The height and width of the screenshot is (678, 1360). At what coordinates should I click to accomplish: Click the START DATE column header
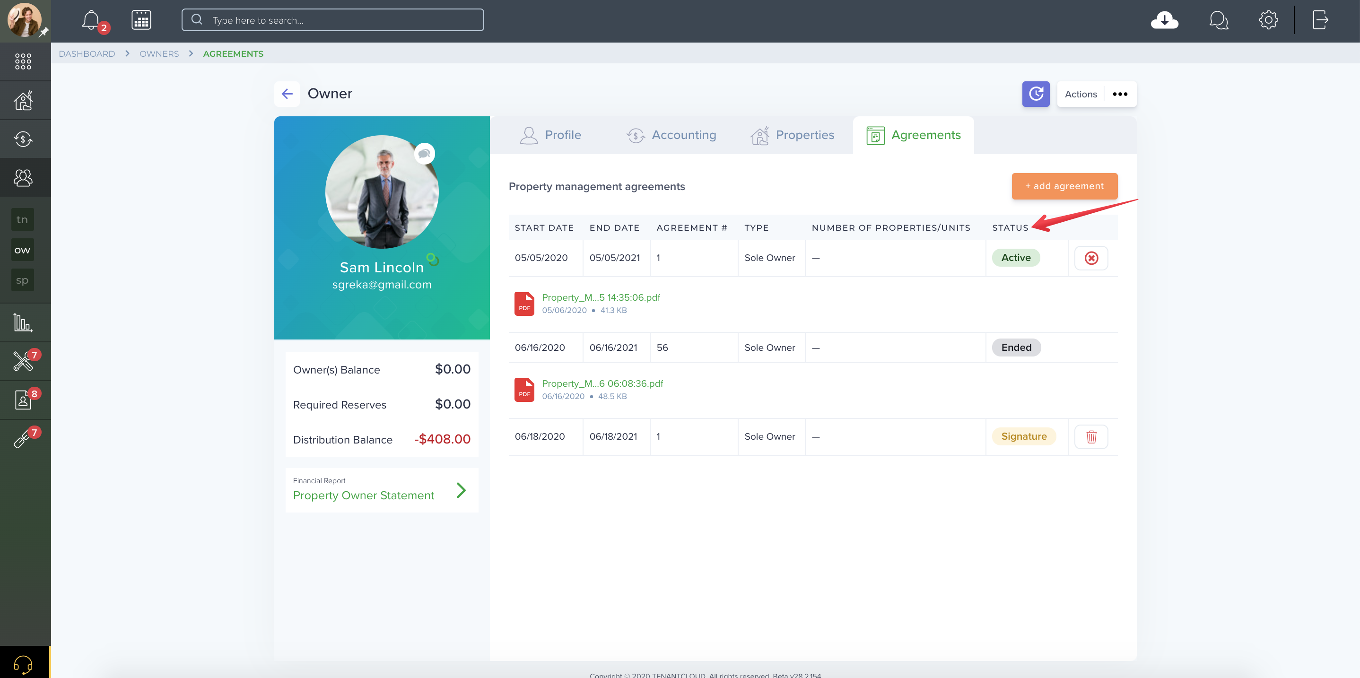coord(544,227)
